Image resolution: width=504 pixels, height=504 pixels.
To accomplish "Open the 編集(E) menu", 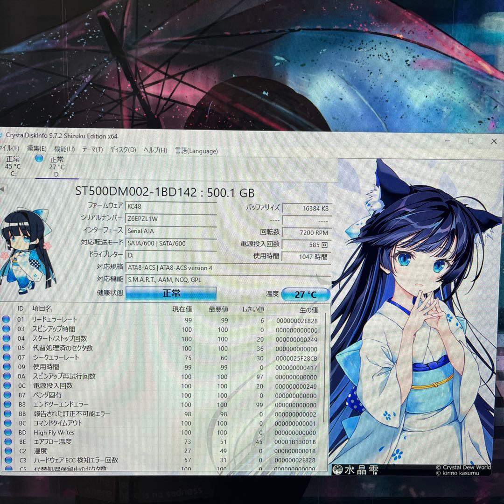I will click(36, 148).
